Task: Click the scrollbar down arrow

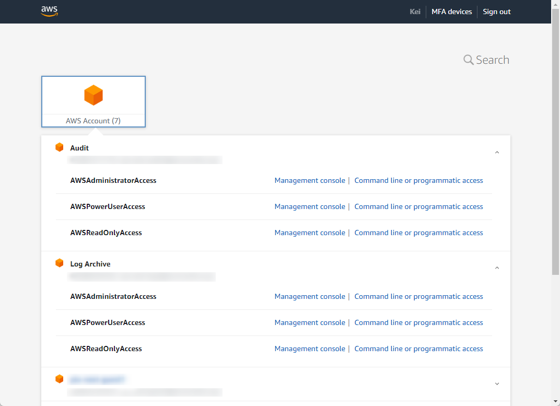Action: pos(555,401)
